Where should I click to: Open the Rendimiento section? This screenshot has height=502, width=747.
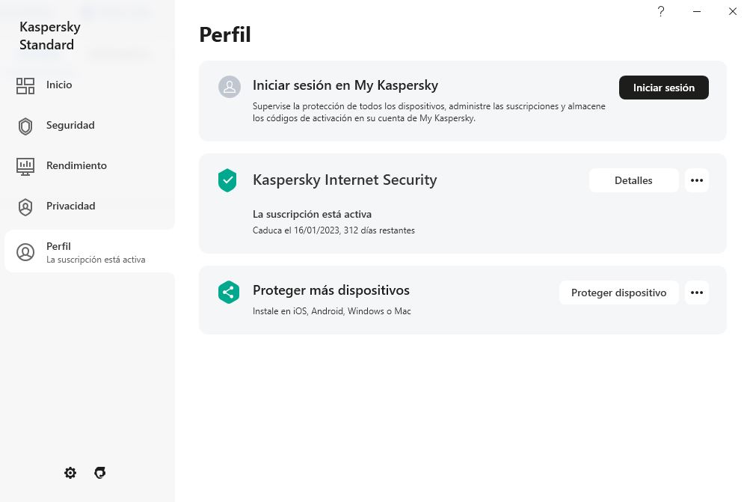[76, 166]
